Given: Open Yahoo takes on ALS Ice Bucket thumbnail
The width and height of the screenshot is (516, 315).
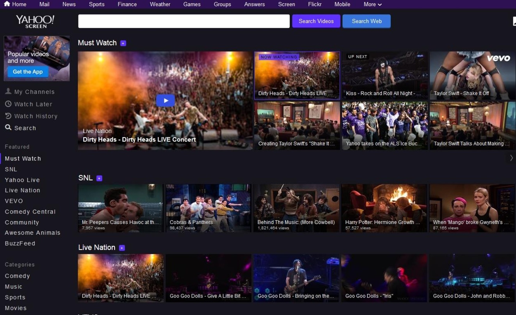Looking at the screenshot, I should (385, 126).
